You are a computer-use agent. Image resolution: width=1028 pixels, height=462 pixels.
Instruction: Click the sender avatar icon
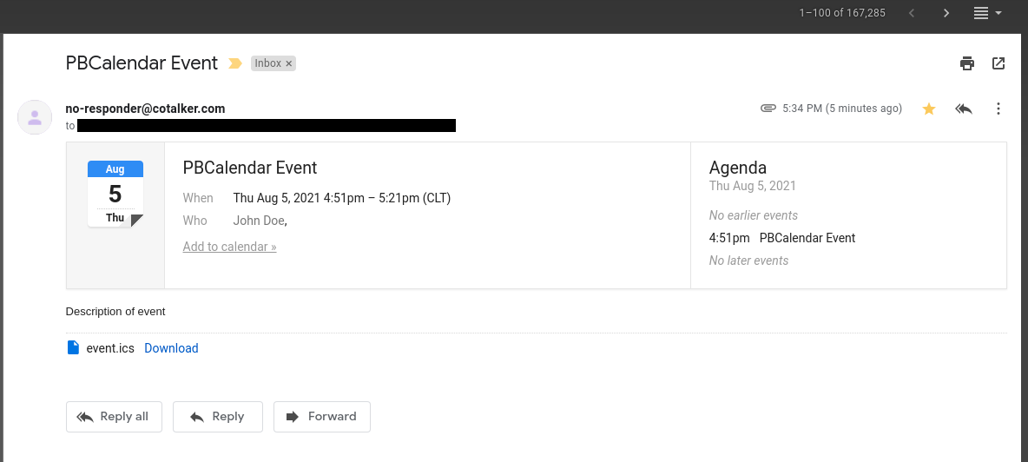35,117
